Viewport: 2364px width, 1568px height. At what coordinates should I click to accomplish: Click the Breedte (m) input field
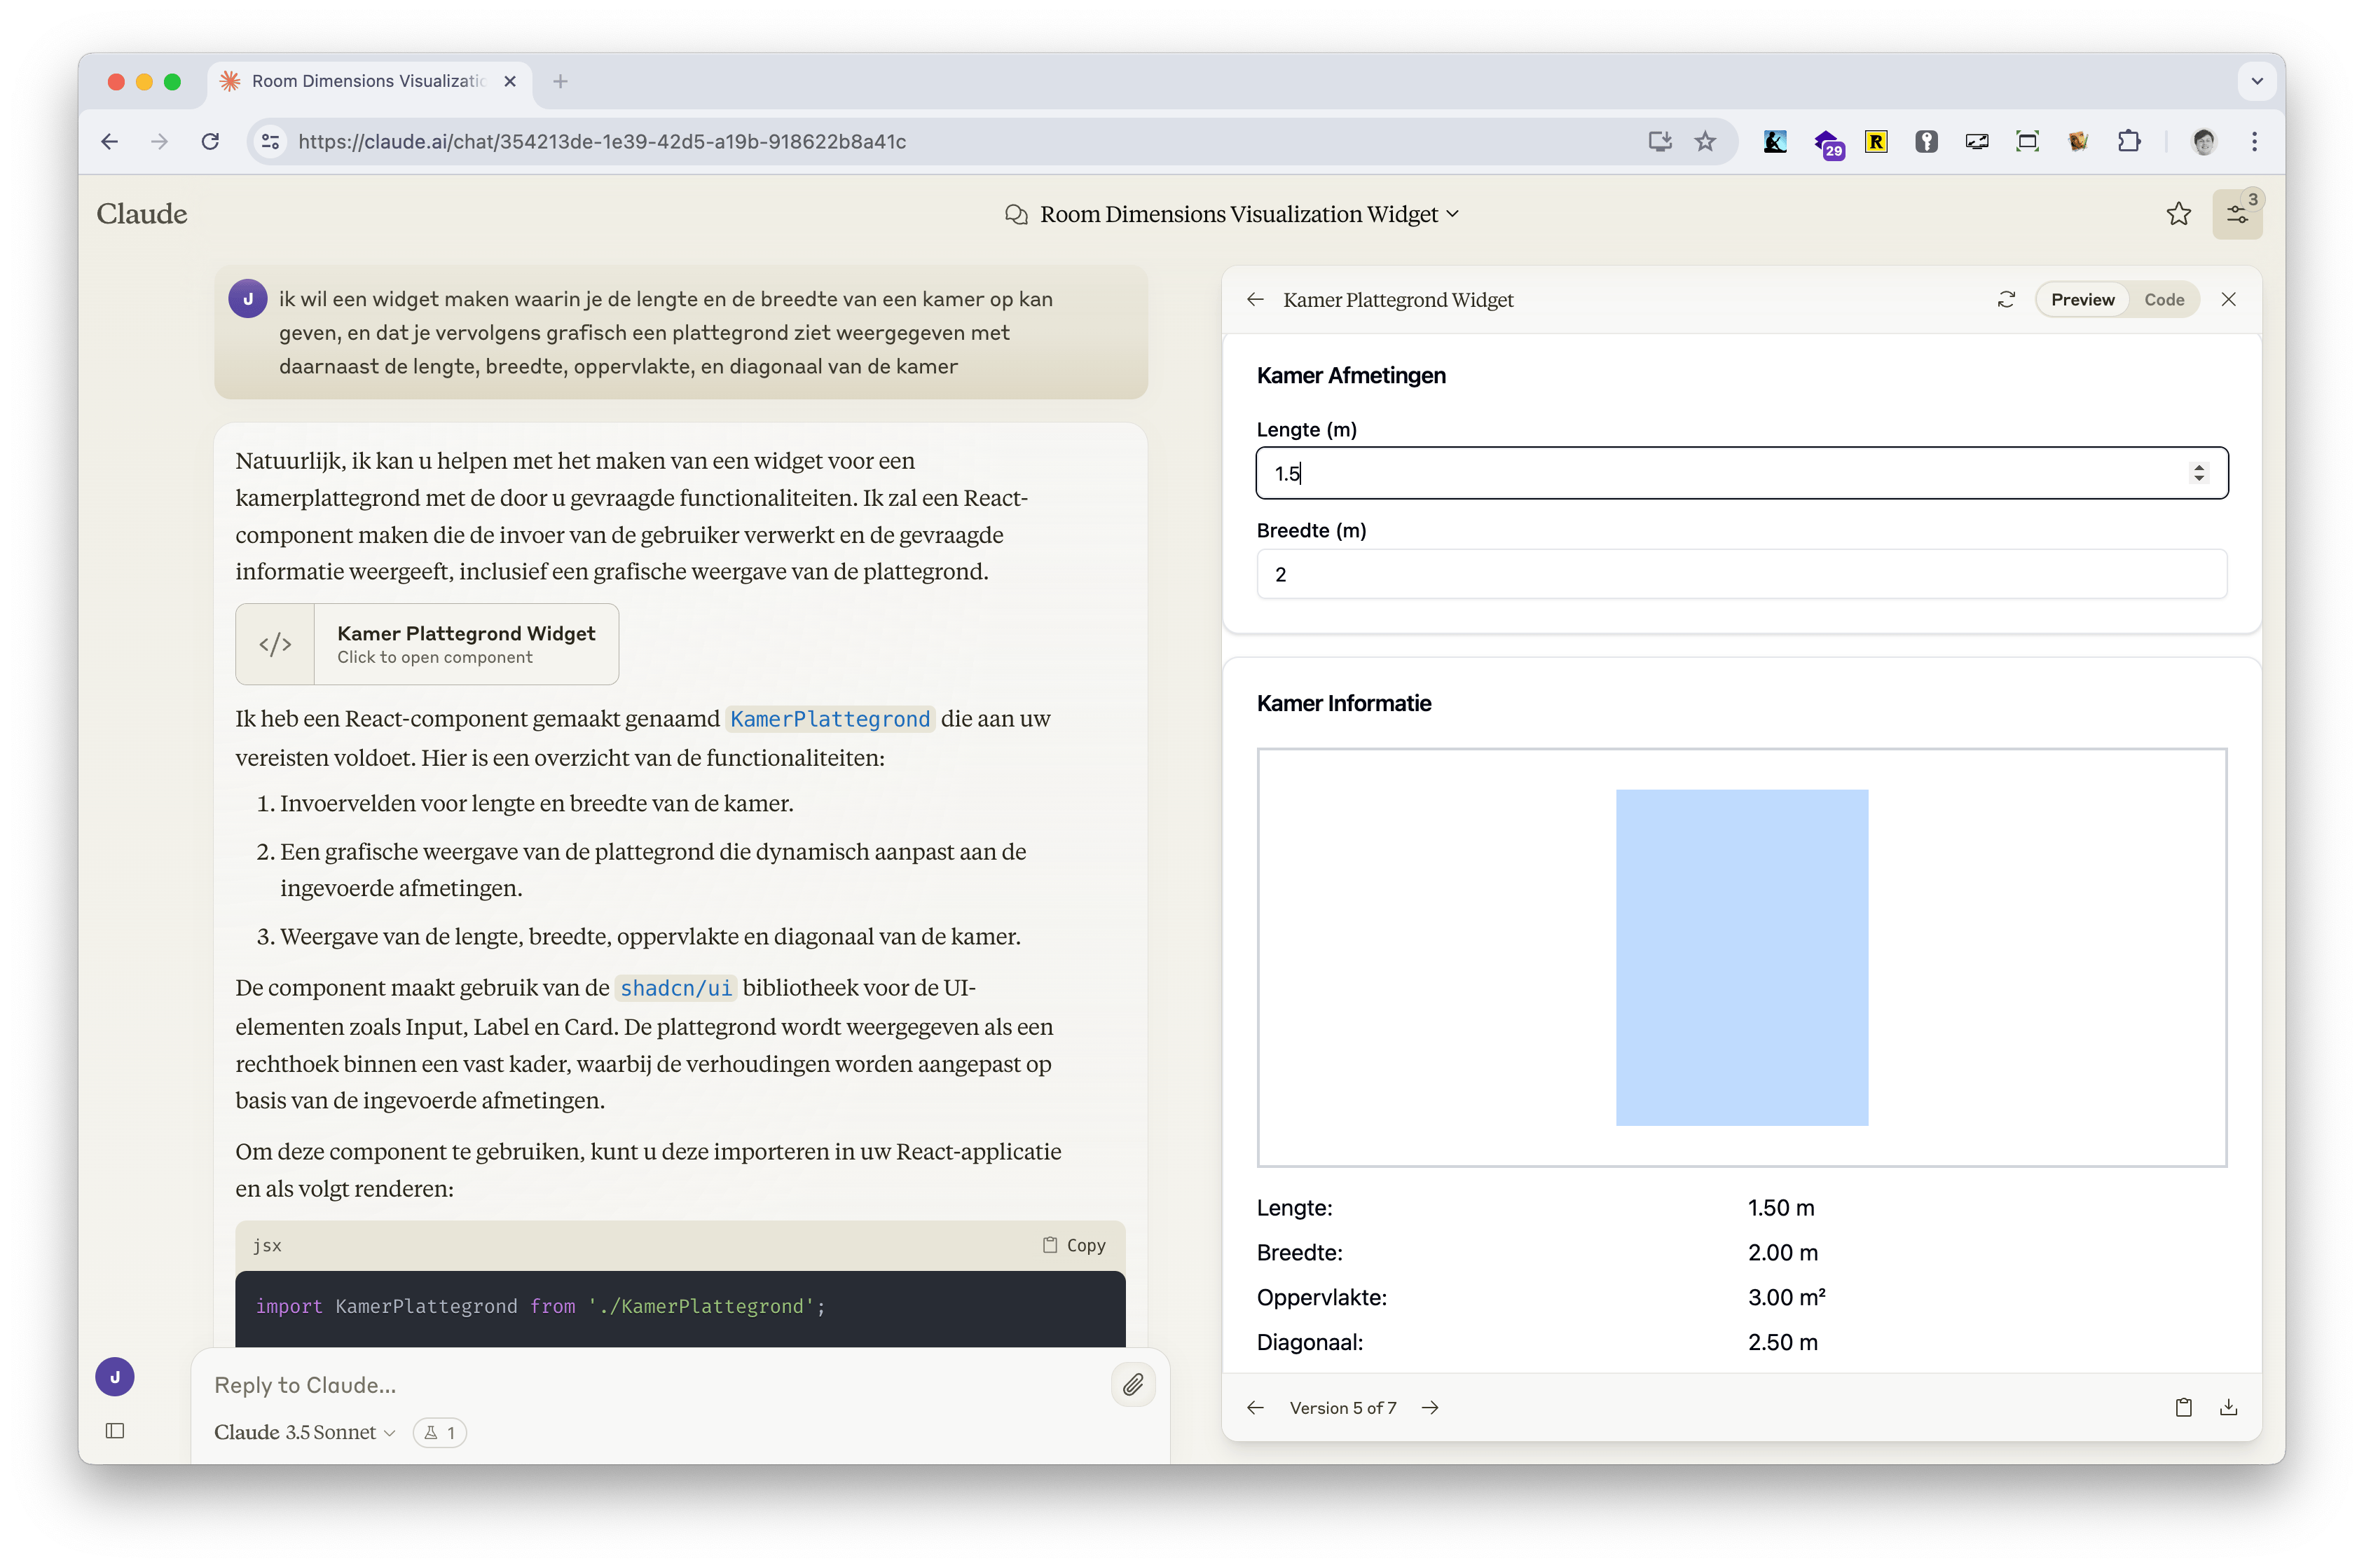1742,574
